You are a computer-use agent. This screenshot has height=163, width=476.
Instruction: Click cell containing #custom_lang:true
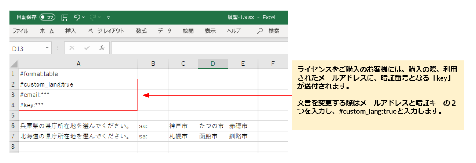(78, 84)
